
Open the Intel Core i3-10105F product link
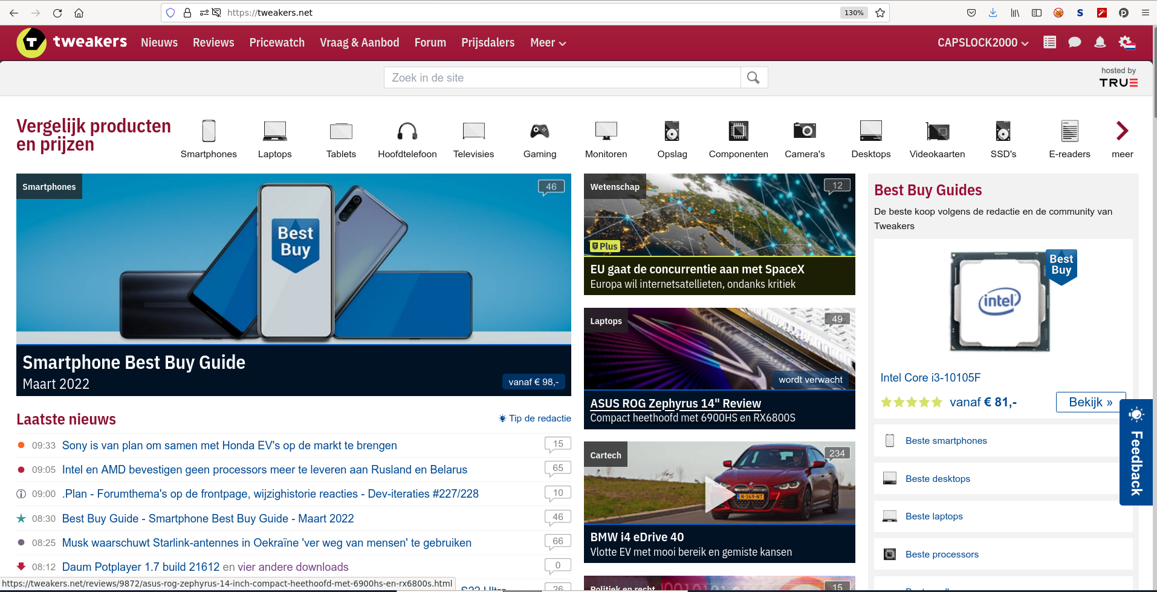click(930, 378)
